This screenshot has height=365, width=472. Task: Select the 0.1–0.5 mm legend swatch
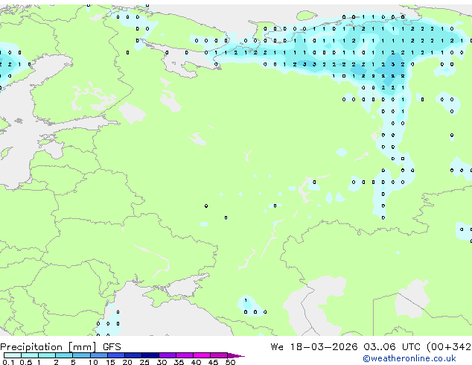coord(13,355)
